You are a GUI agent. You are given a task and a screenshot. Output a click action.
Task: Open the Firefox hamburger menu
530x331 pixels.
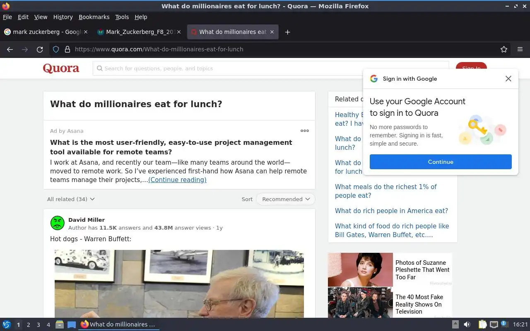point(520,49)
